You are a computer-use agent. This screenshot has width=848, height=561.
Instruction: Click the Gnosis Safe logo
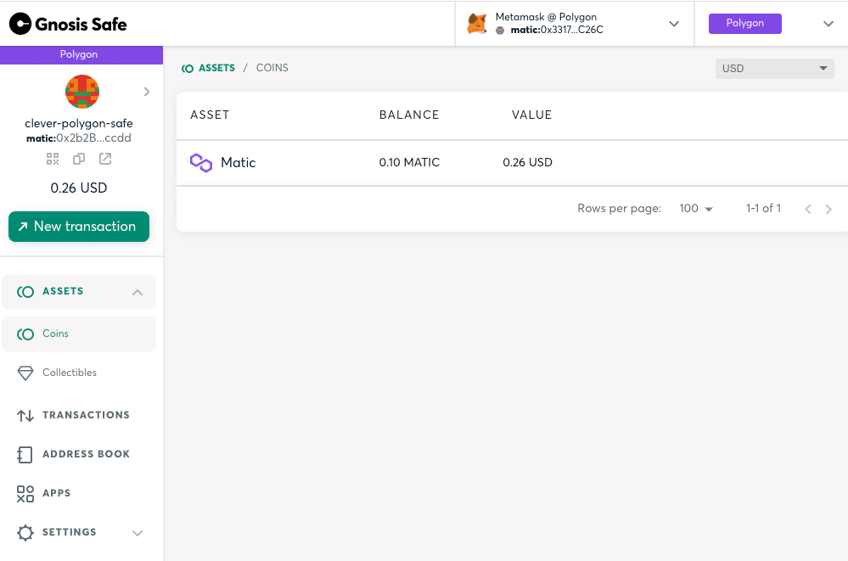[x=68, y=24]
